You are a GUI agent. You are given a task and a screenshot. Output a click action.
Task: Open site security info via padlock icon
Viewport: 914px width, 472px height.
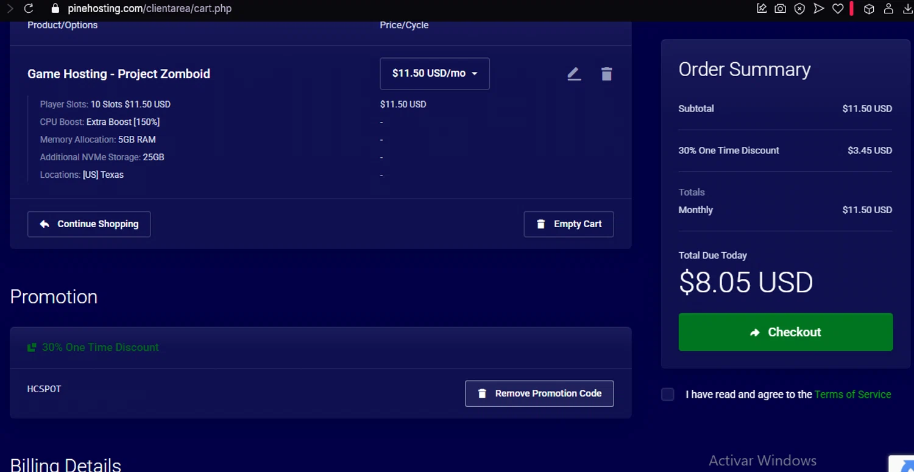click(55, 9)
